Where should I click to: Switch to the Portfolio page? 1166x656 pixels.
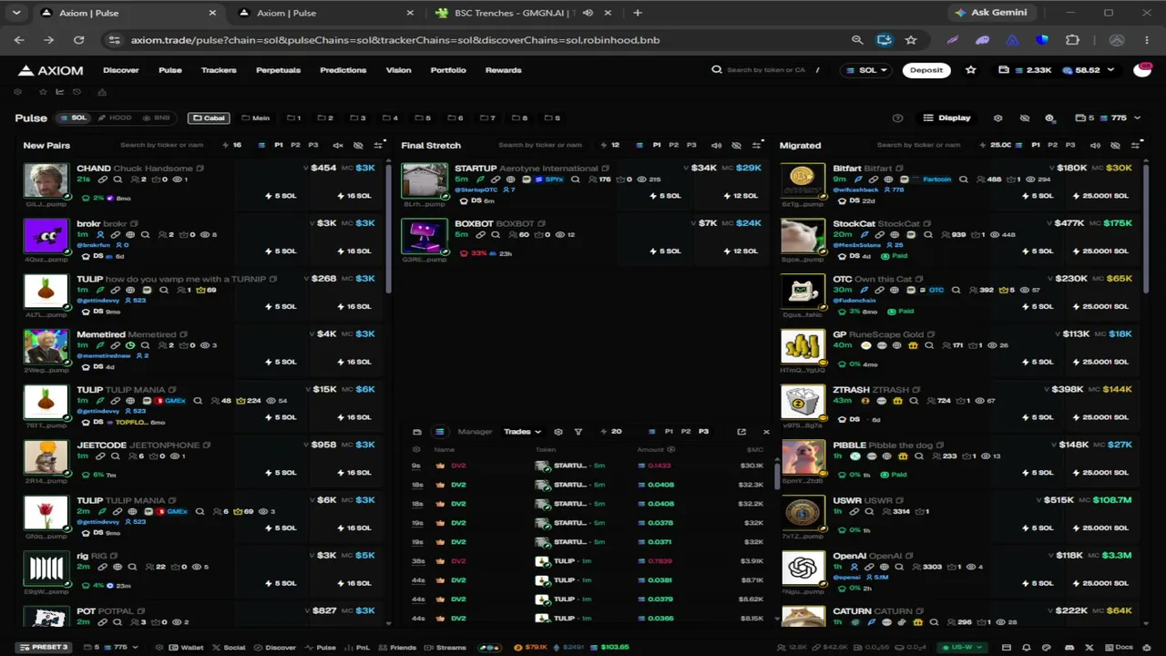448,70
